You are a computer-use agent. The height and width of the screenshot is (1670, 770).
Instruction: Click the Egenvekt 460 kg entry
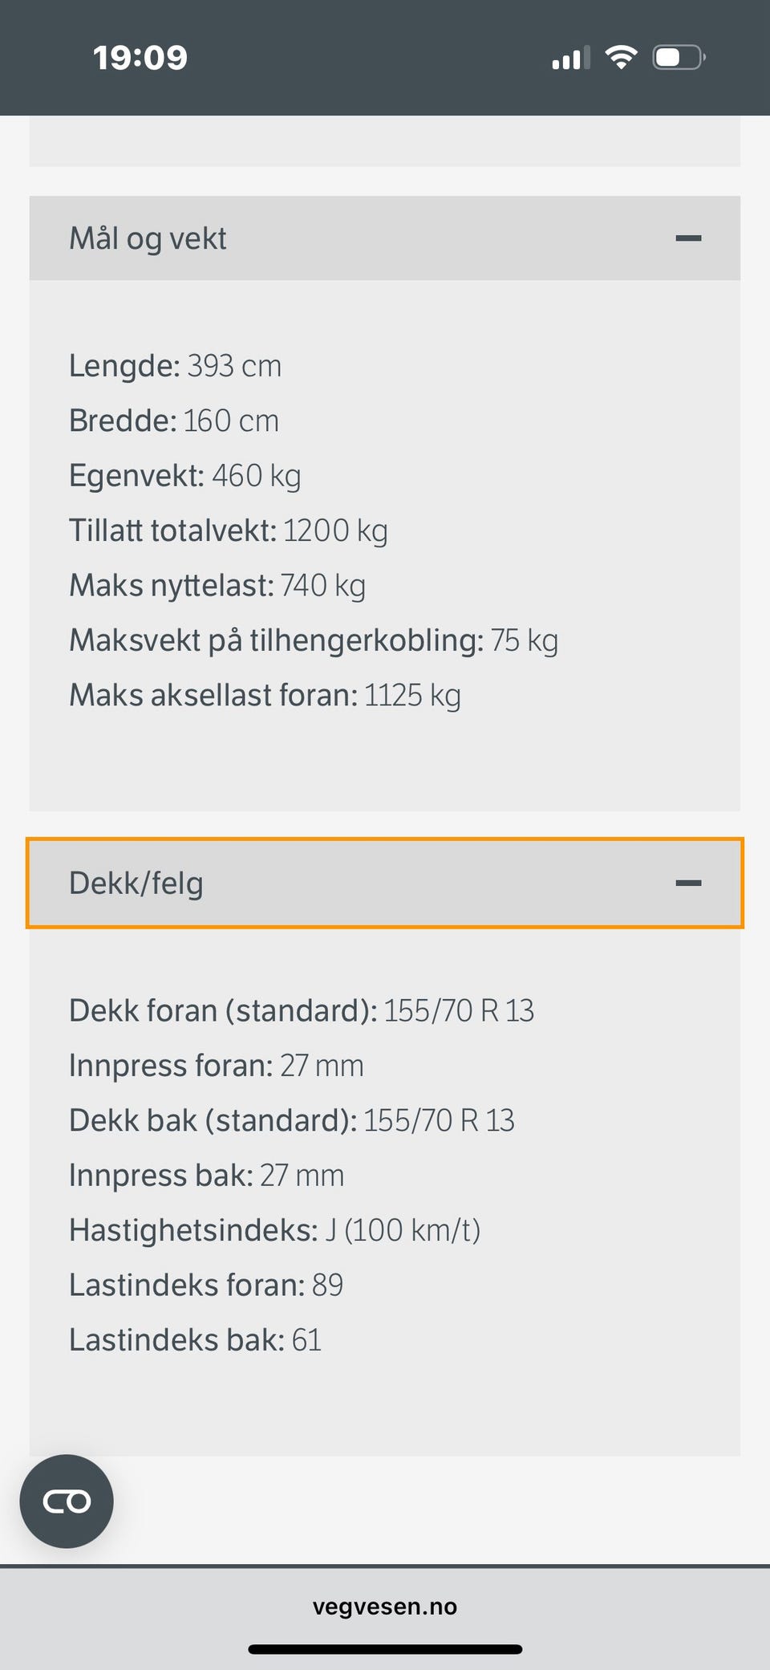[184, 476]
